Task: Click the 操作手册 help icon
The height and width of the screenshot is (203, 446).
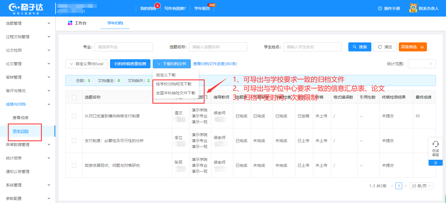Action: tap(380, 8)
